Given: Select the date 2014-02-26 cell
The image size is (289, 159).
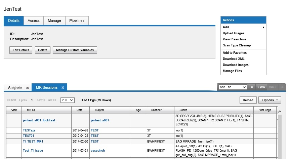Looking at the screenshot, I should 80,142.
